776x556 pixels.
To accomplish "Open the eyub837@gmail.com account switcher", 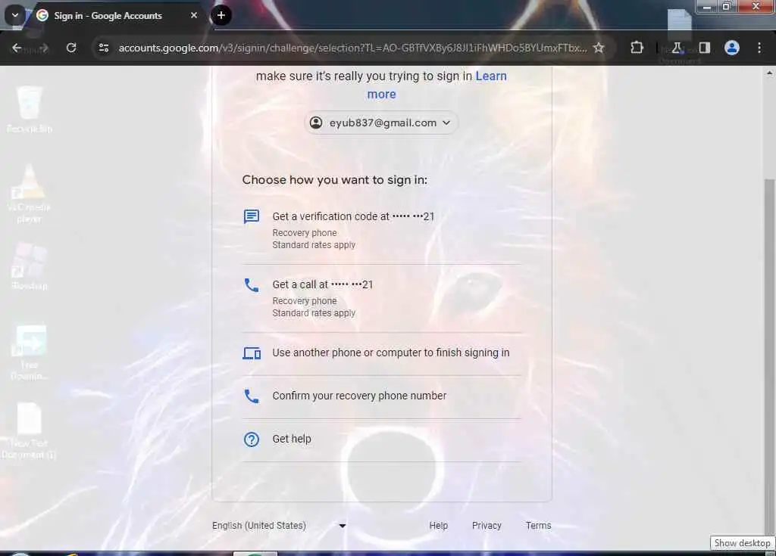I will click(x=381, y=123).
